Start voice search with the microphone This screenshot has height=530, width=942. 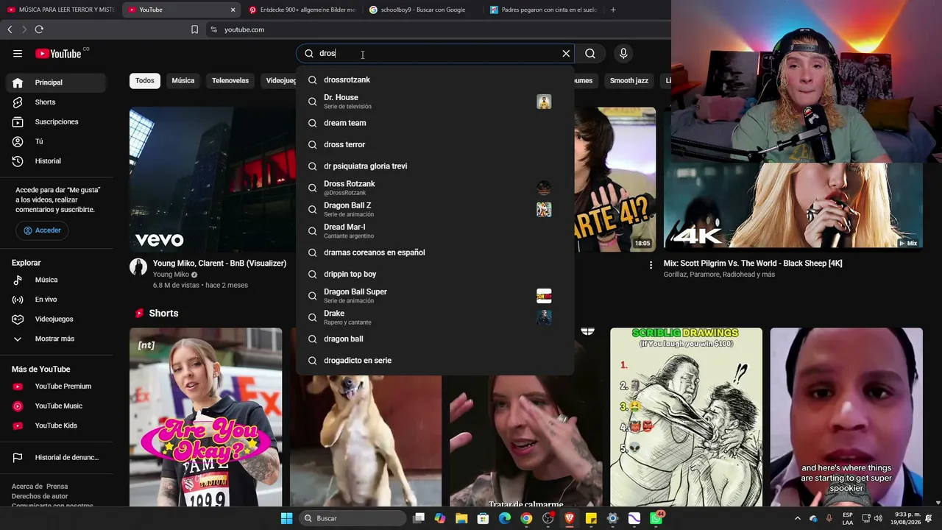click(x=623, y=53)
